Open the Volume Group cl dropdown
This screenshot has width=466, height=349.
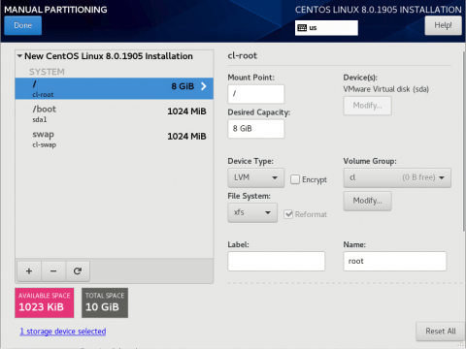(x=397, y=177)
